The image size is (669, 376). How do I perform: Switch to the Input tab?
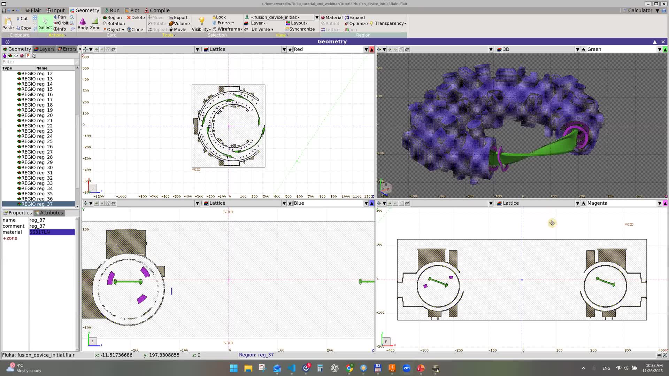tap(56, 10)
